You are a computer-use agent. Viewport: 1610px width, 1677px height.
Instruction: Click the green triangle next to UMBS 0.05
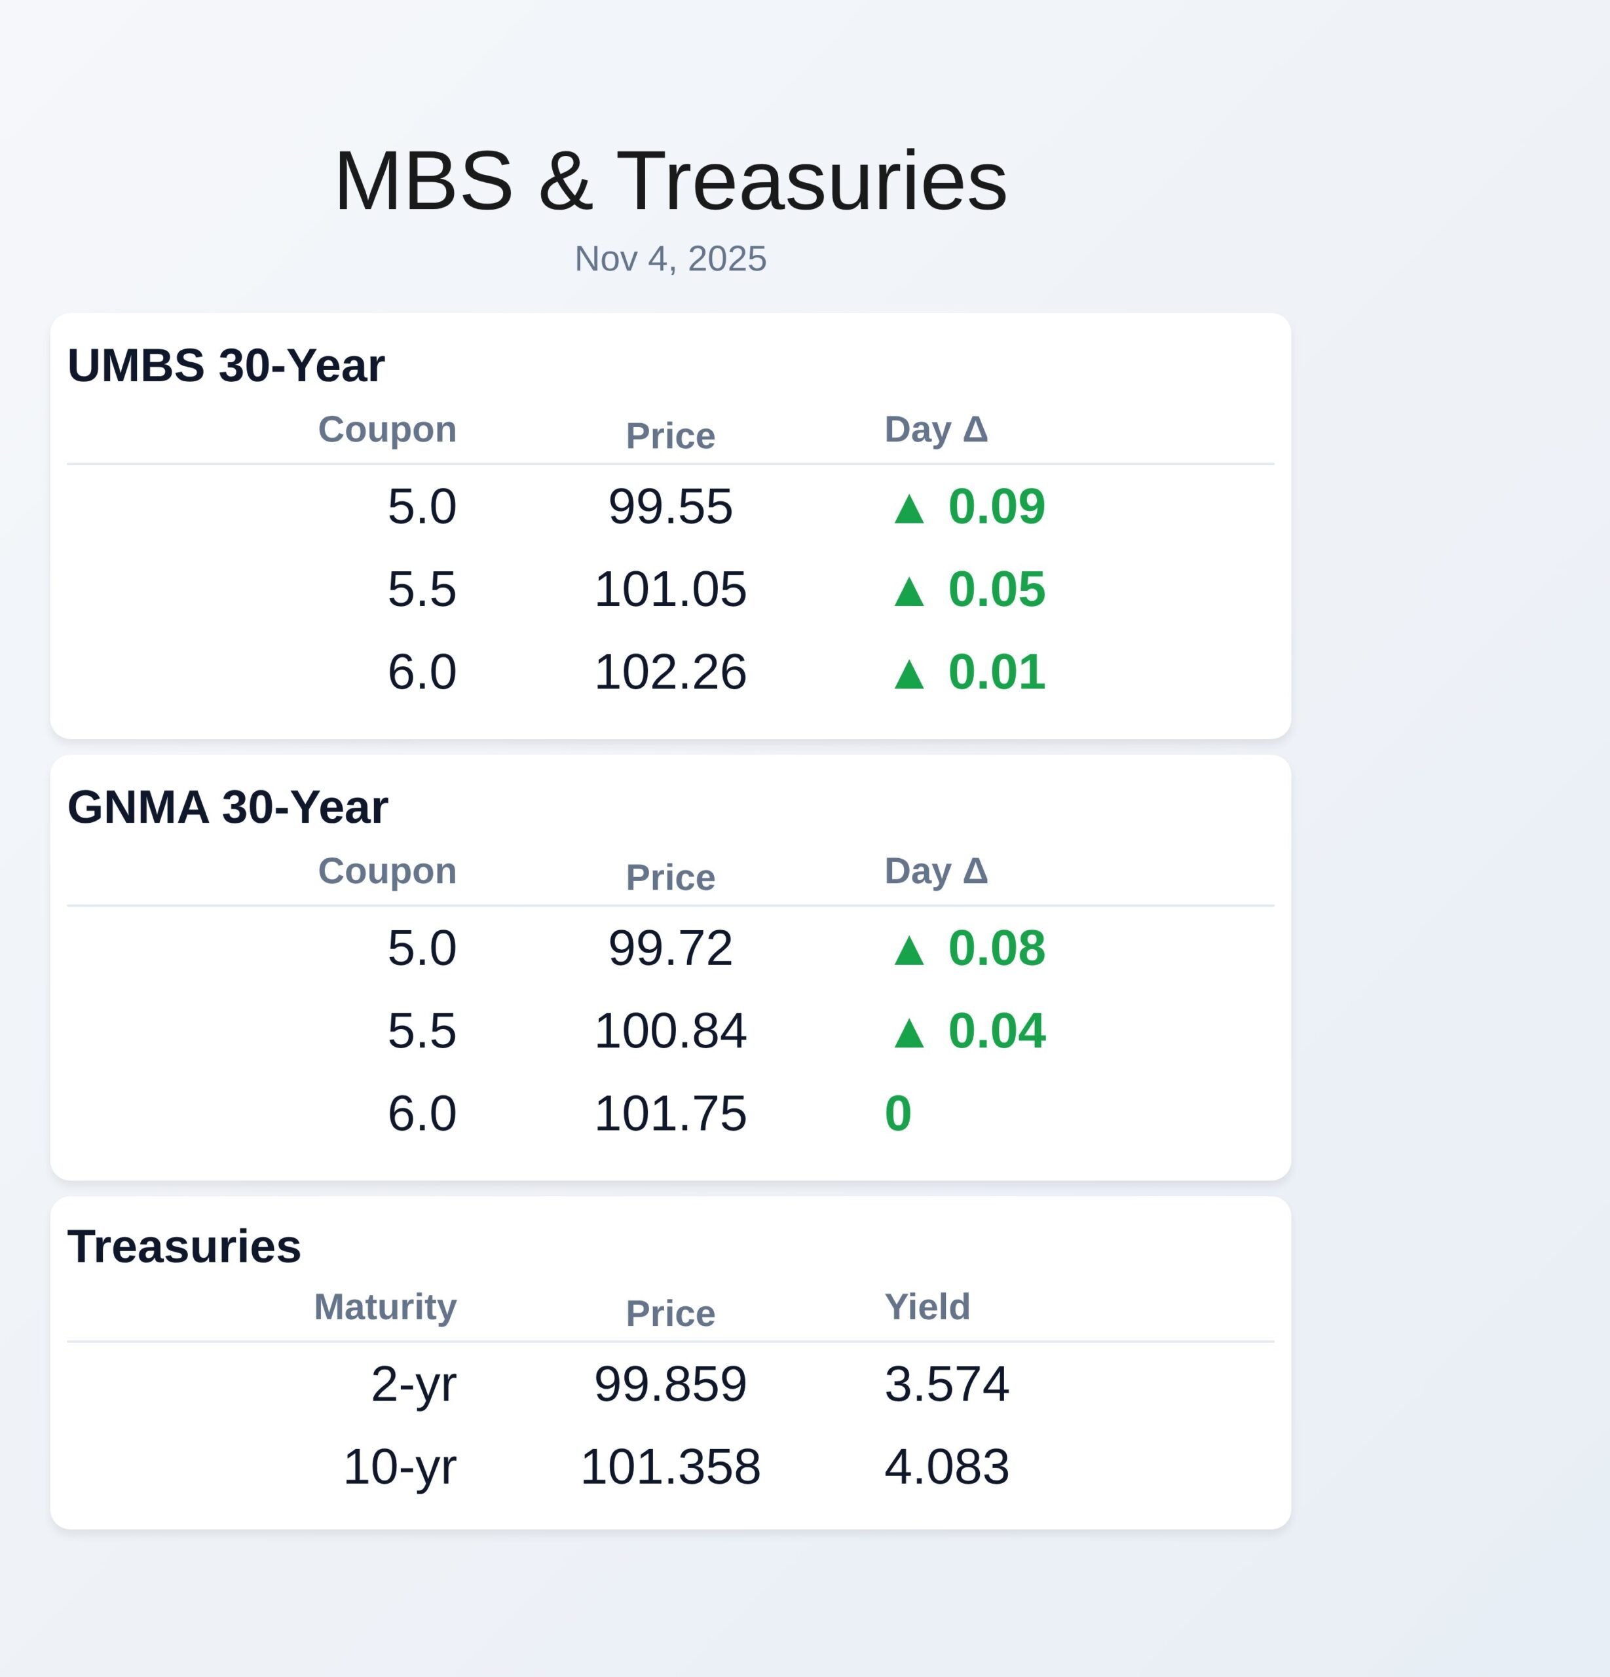[908, 592]
